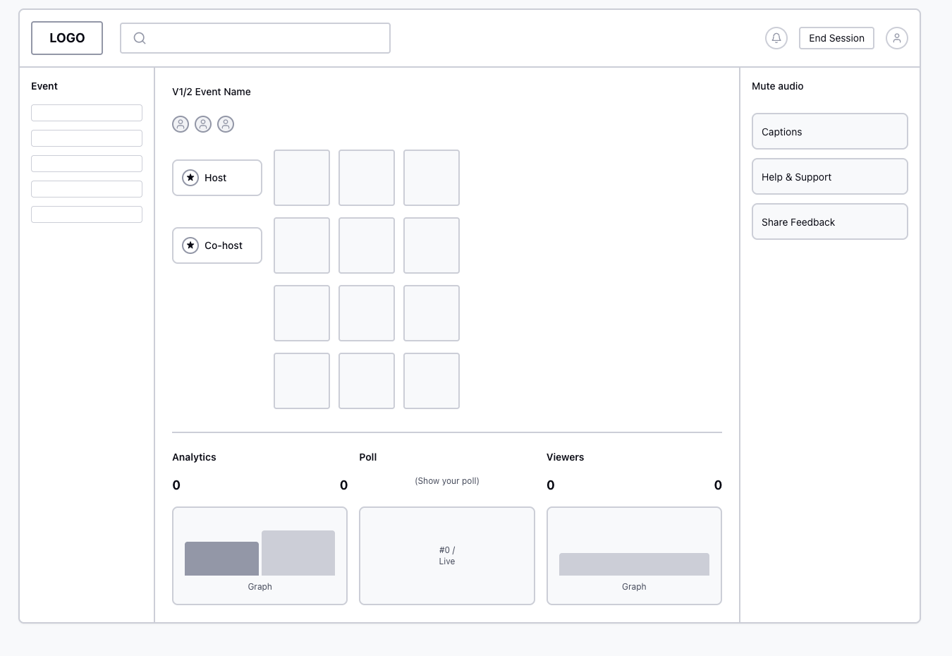This screenshot has width=952, height=656.
Task: Select the first item under Event sidebar
Action: click(x=87, y=113)
